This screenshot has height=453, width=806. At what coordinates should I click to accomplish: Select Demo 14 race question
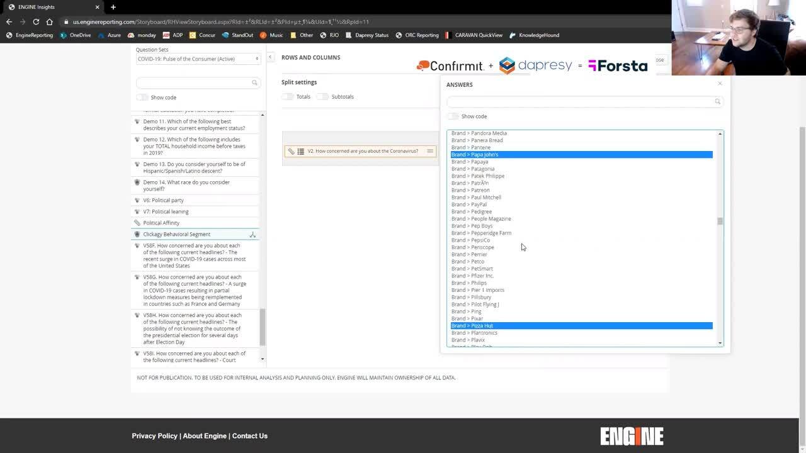(195, 186)
